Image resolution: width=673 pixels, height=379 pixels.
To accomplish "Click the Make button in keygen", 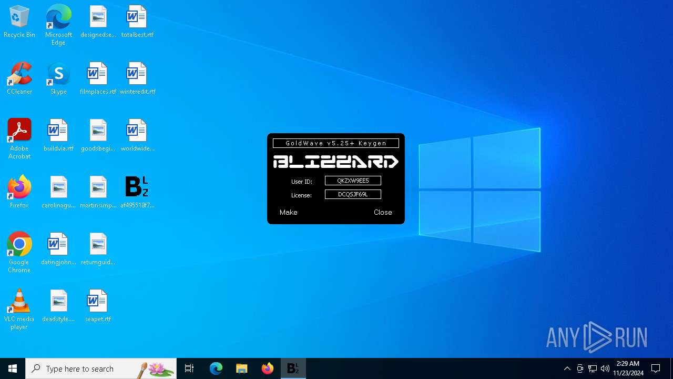I will [x=289, y=212].
